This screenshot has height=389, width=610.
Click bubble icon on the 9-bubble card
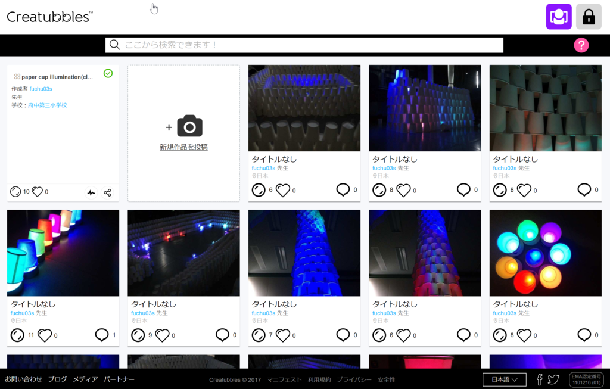click(x=138, y=335)
